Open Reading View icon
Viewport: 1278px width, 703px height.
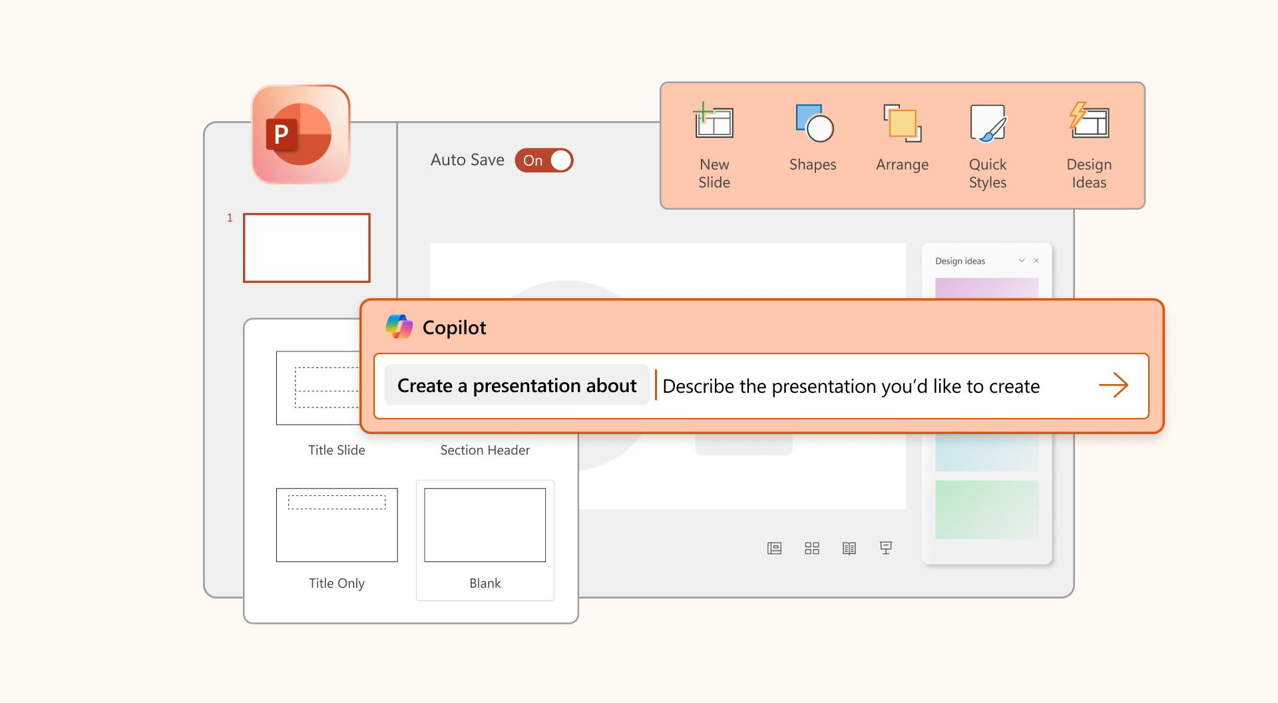(x=849, y=548)
